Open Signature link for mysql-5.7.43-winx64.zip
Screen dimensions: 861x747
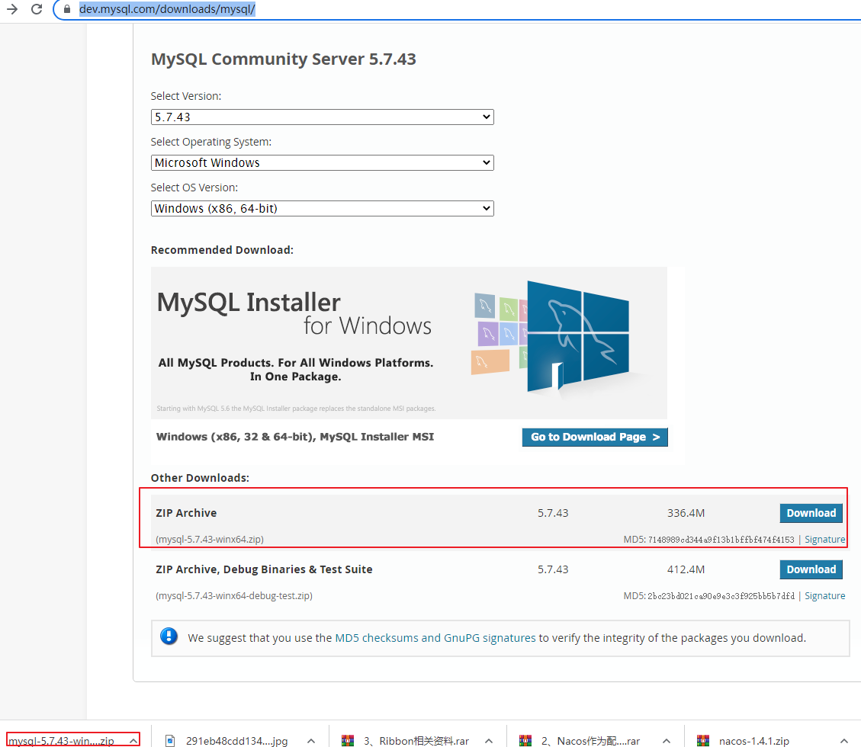(824, 540)
